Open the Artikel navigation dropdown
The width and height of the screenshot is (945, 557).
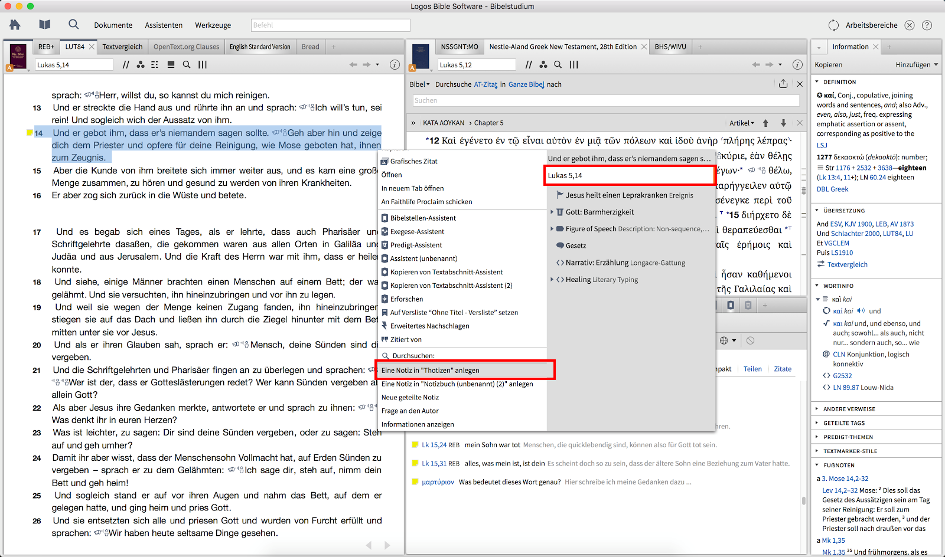point(742,123)
